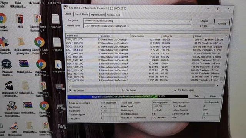Click the Annulla button
Image resolution: width=246 pixels, height=138 pixels.
coord(222,24)
